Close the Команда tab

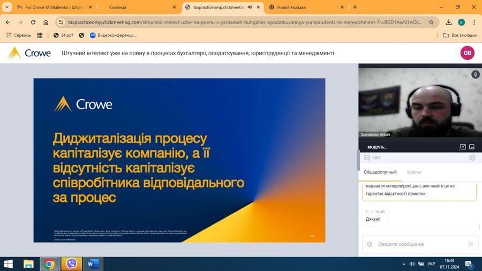[174, 7]
